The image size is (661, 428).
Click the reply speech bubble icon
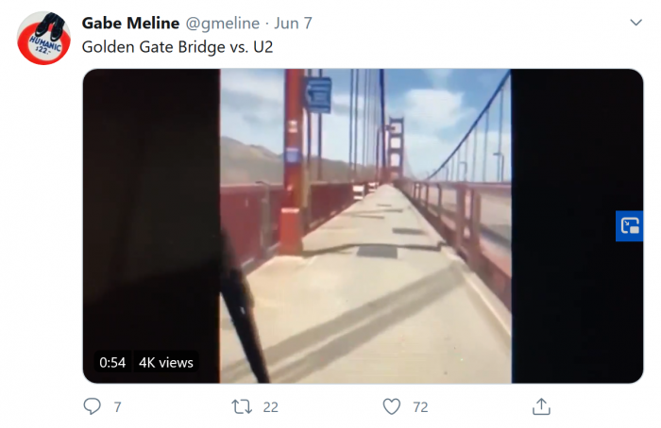(x=93, y=406)
